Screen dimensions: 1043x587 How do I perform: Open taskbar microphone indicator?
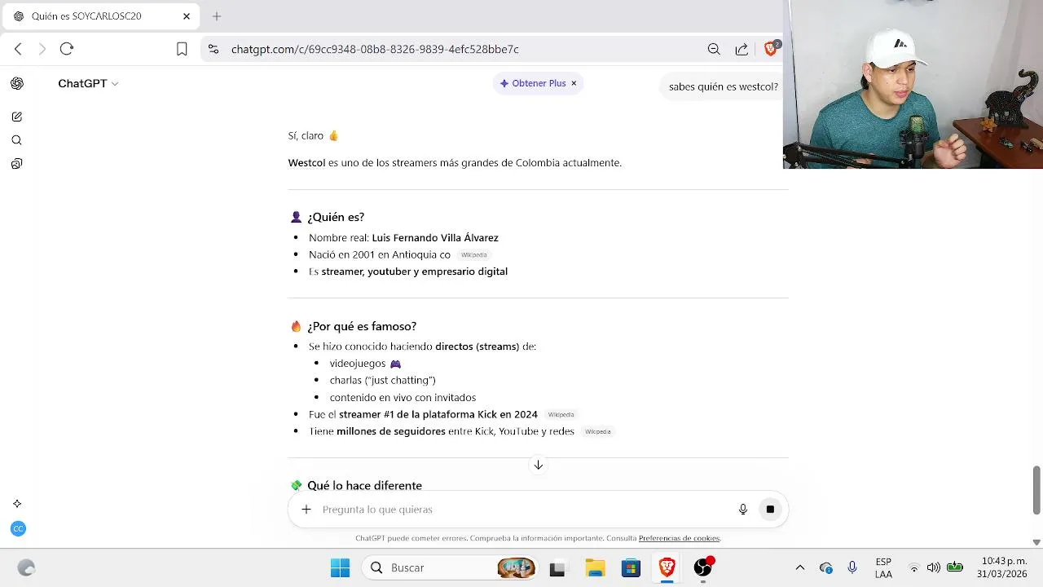pos(852,567)
